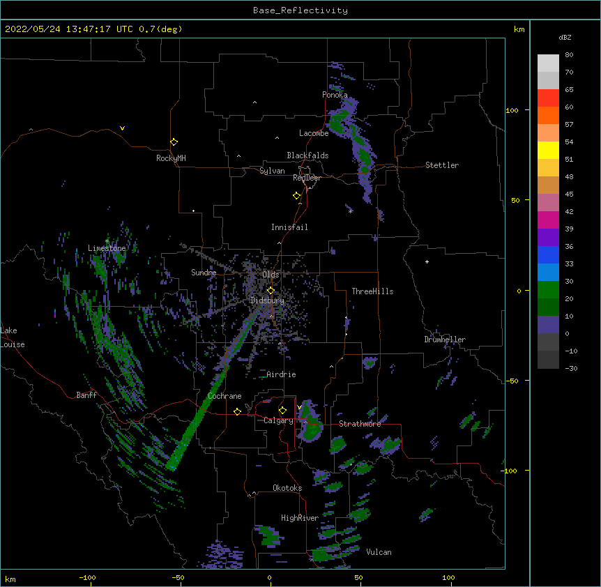The height and width of the screenshot is (587, 601).
Task: Click the dBZ legend heading
Action: pyautogui.click(x=565, y=37)
